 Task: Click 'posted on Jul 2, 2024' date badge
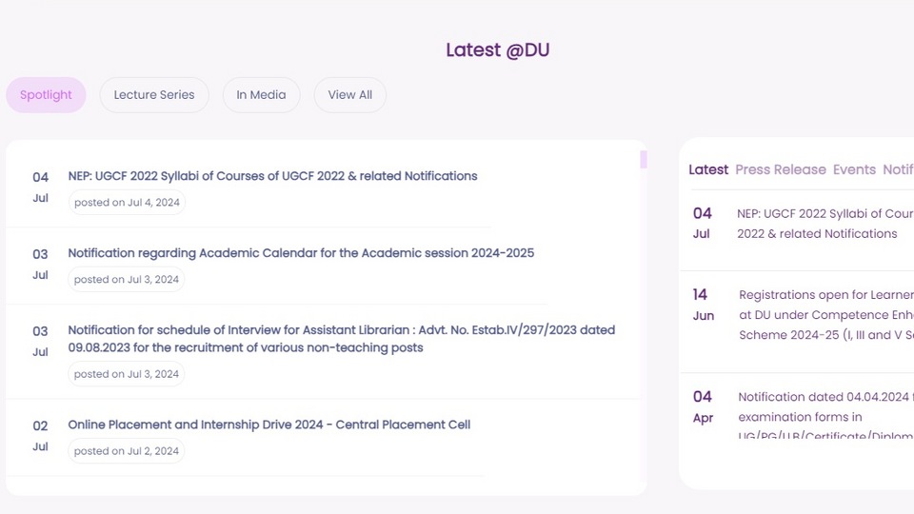tap(126, 451)
